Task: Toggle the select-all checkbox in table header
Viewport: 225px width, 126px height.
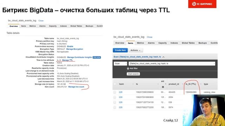Action: pyautogui.click(x=115, y=84)
